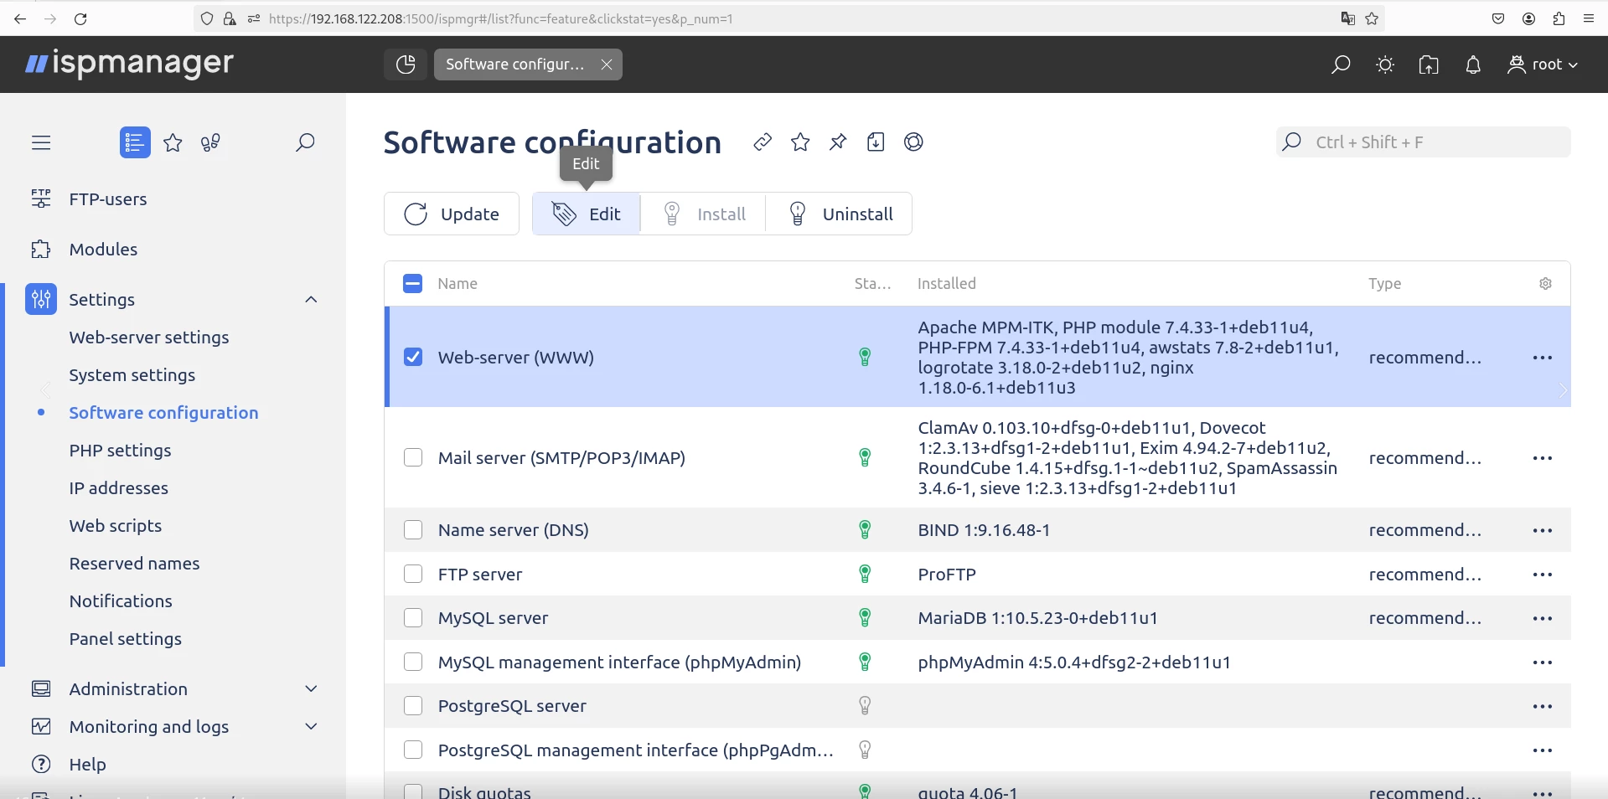
Task: Open the upload/export icon in top bar
Action: [1429, 64]
